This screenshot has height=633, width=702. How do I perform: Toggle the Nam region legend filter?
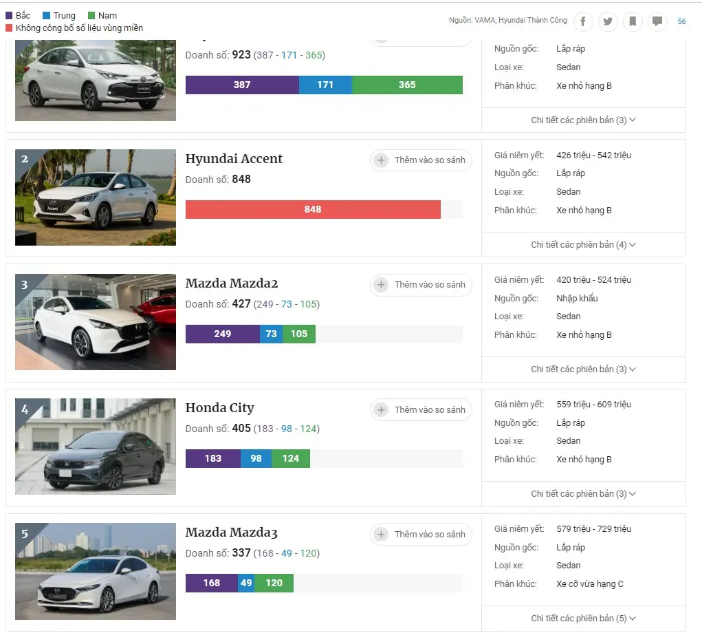102,16
